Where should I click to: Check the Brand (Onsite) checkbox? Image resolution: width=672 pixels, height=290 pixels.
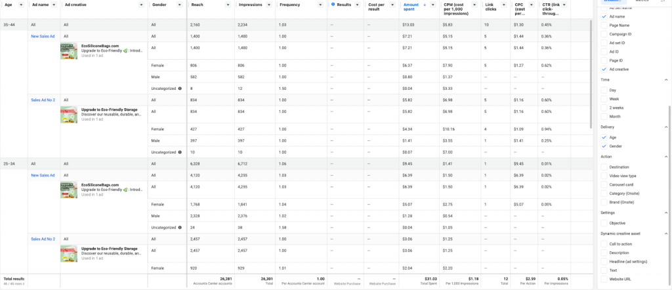click(x=604, y=202)
